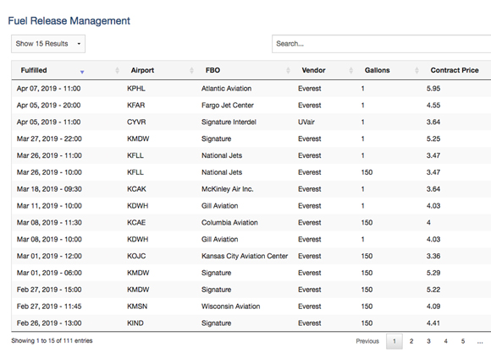Select the KMSN Wisconsin Aviation row
This screenshot has height=358, width=491.
click(x=251, y=306)
